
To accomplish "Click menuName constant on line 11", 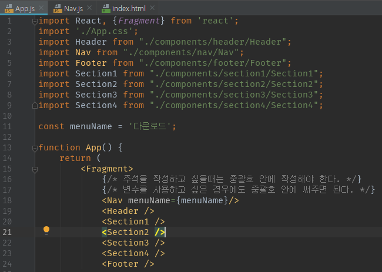I will tap(91, 126).
